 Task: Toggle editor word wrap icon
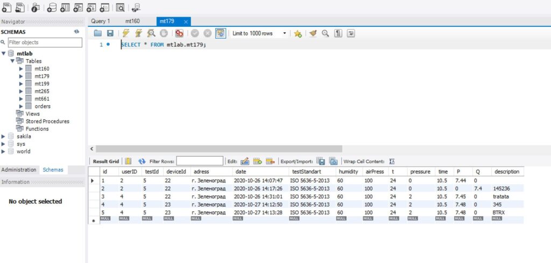(x=351, y=33)
